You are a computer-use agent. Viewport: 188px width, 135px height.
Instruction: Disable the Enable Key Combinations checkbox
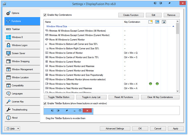[x=45, y=15]
